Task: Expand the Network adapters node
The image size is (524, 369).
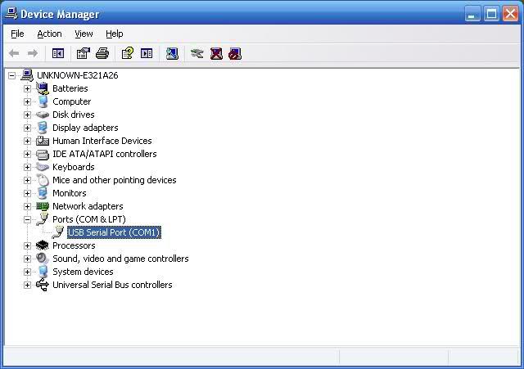Action: pos(27,206)
